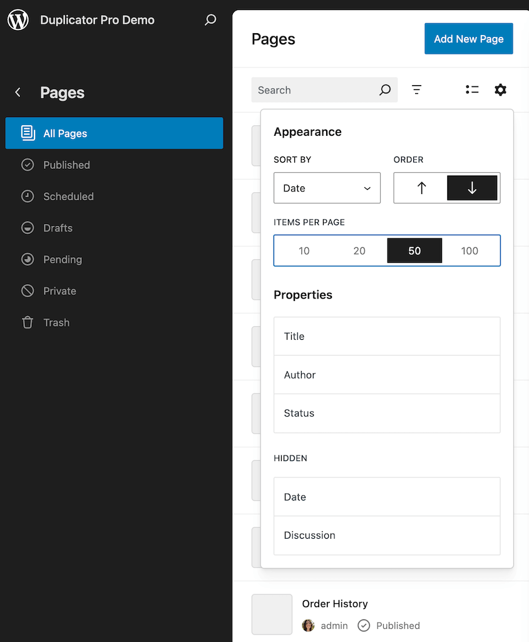Viewport: 529px width, 642px height.
Task: Select 50 items per page
Action: pos(414,250)
